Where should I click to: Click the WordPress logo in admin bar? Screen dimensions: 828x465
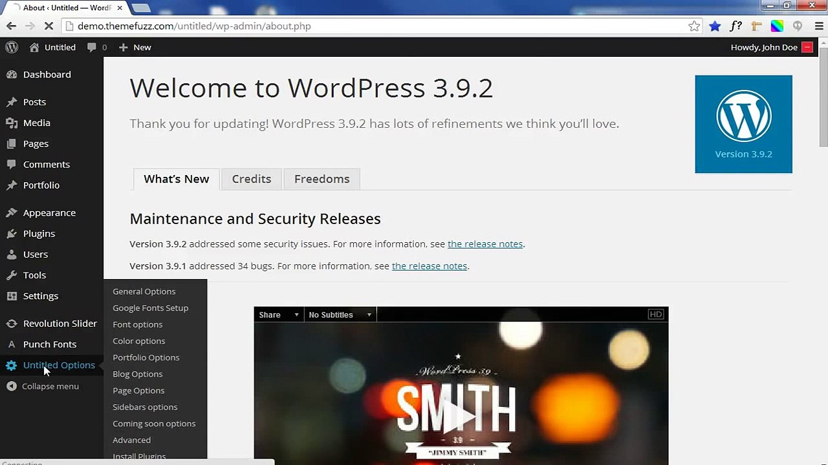[x=12, y=47]
